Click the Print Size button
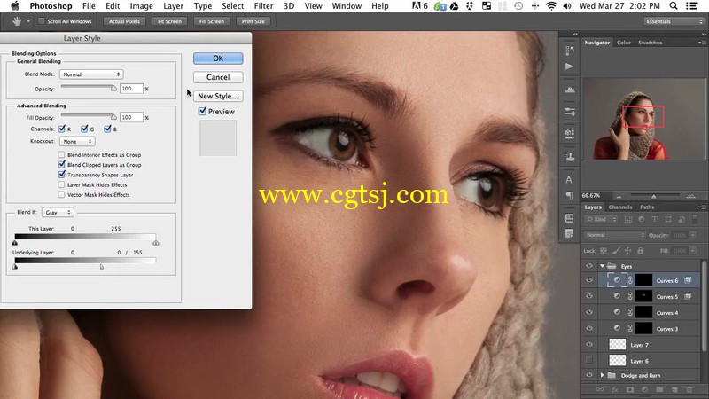This screenshot has width=709, height=399. coord(253,21)
